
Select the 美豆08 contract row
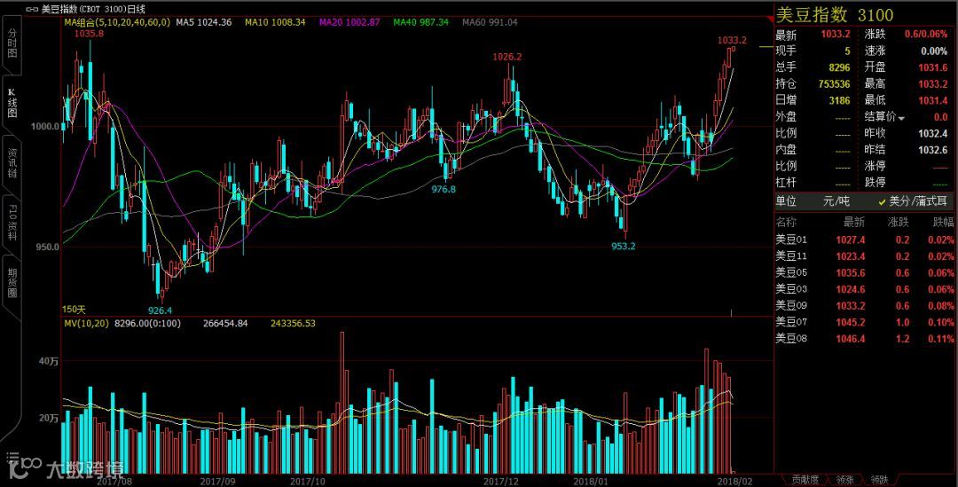pyautogui.click(x=865, y=339)
